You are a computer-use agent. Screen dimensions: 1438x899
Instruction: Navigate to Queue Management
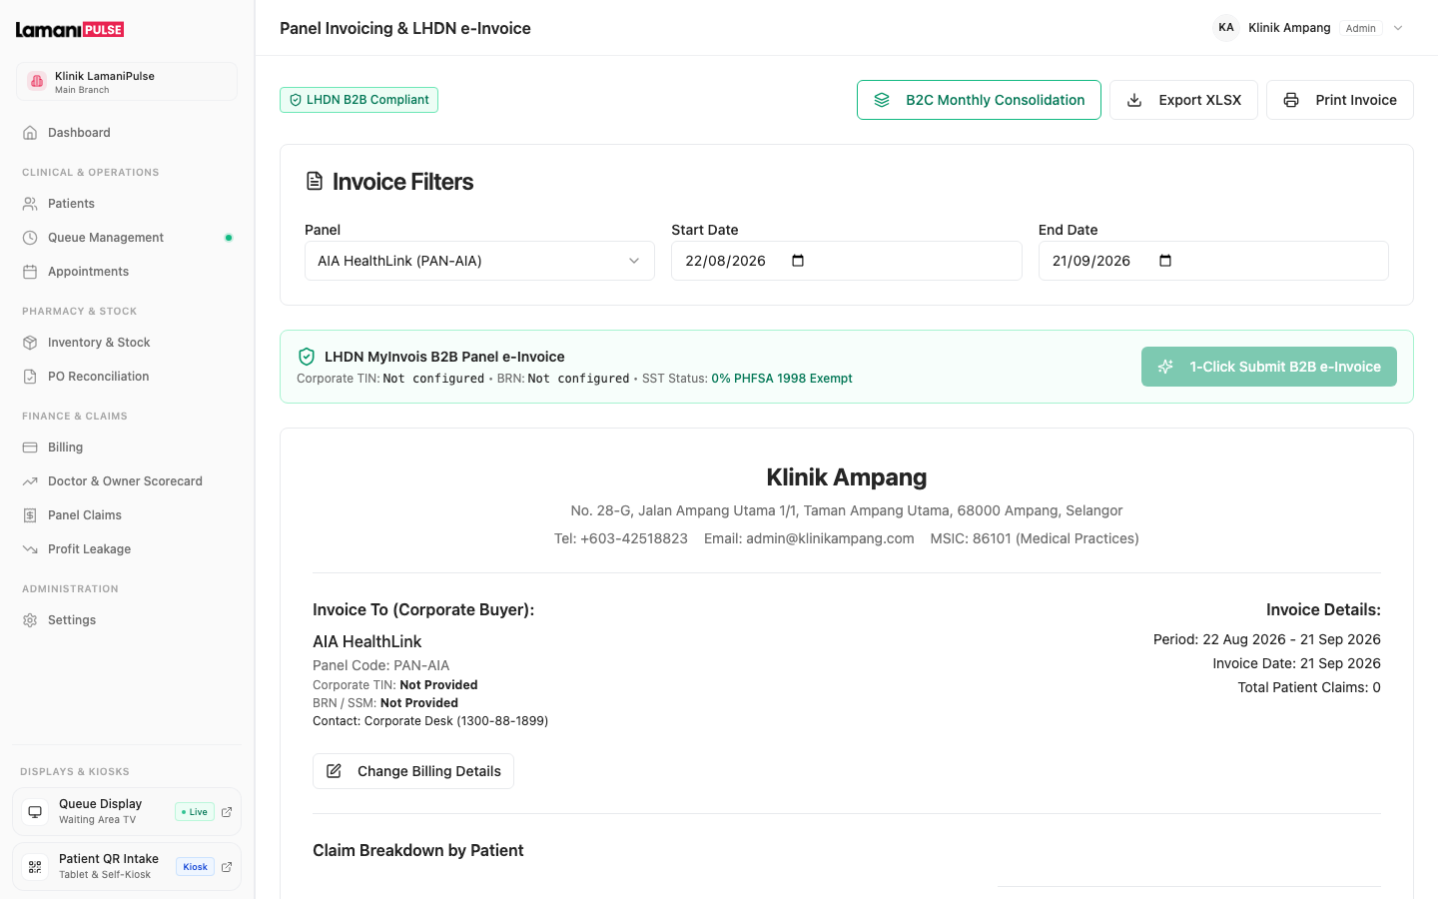pos(127,238)
